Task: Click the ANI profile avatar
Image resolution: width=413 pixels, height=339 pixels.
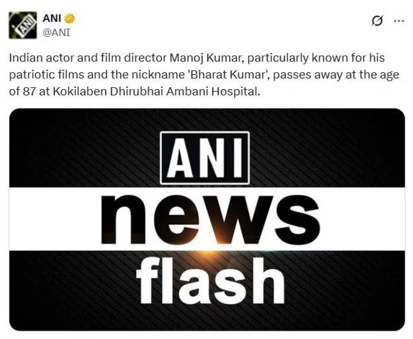Action: 23,25
